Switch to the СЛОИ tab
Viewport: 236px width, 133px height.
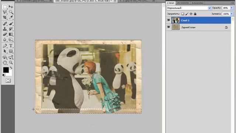pos(171,3)
